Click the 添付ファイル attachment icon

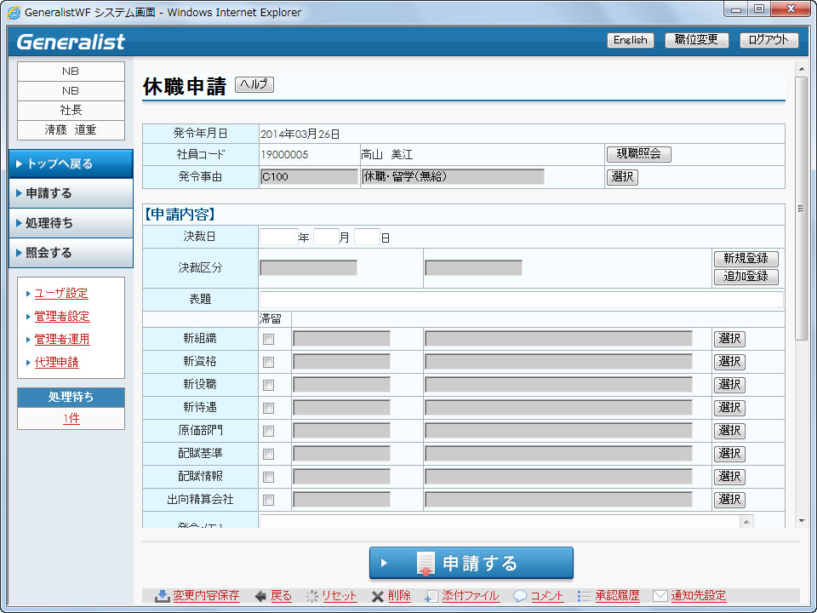point(431,596)
